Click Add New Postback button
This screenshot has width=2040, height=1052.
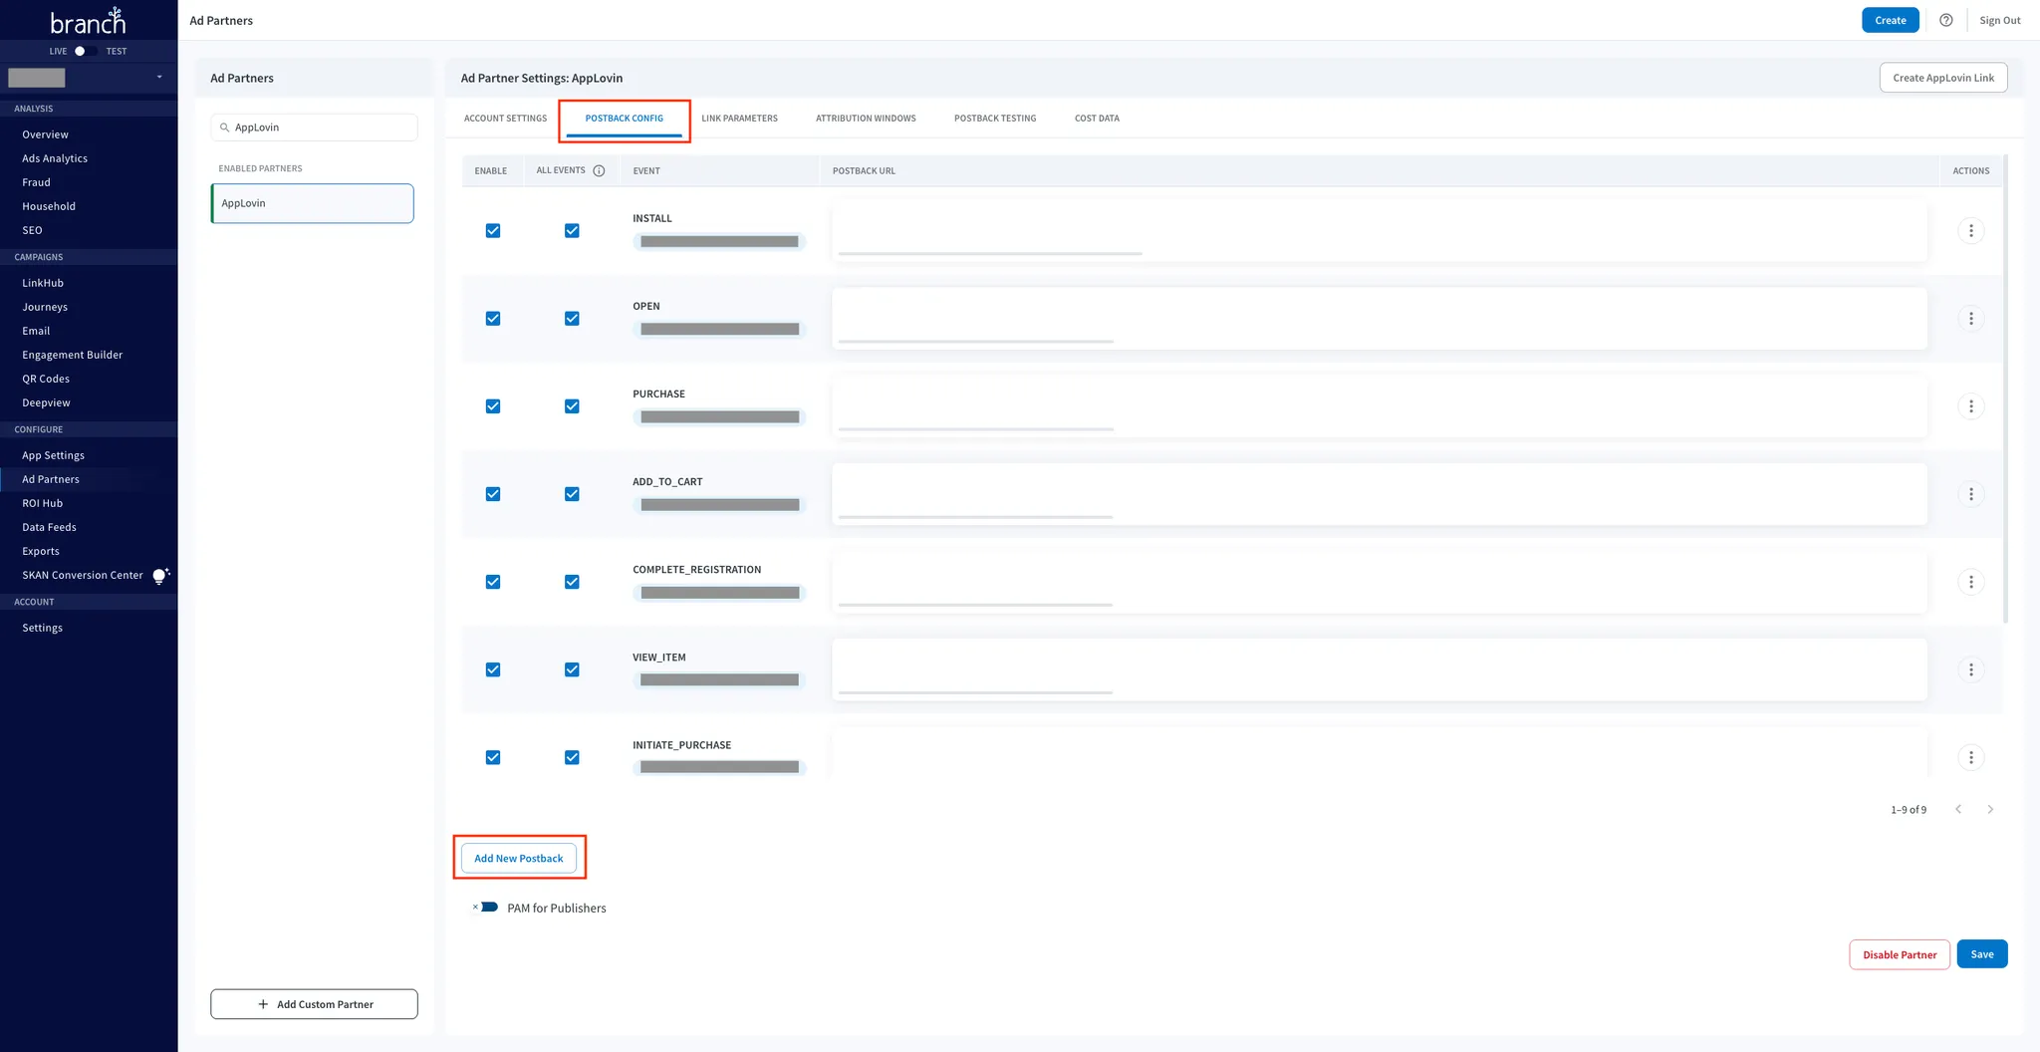click(518, 858)
